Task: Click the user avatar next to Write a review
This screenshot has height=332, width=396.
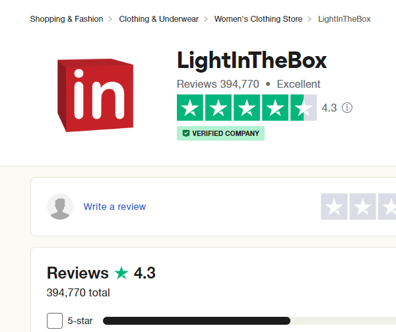Action: click(60, 207)
